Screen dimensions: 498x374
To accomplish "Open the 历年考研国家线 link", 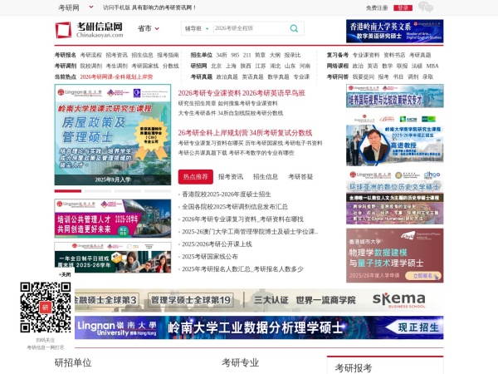I will pos(264,143).
